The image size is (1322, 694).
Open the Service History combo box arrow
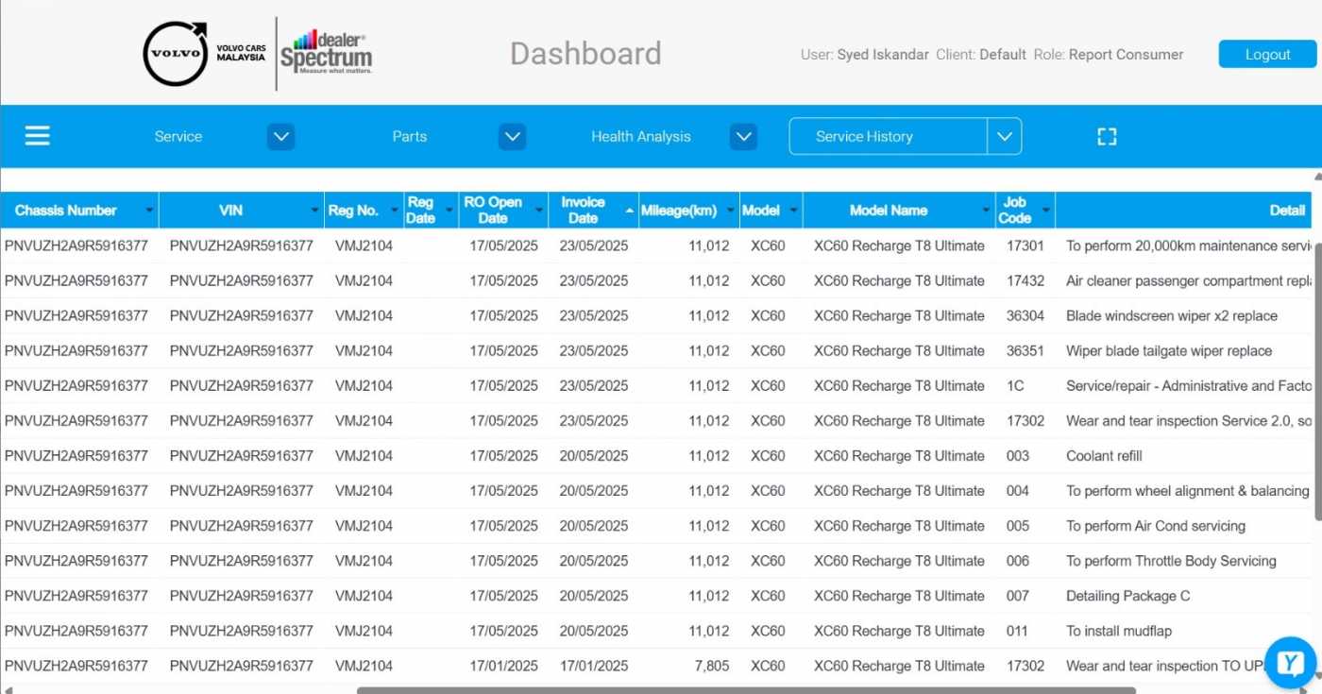coord(1004,137)
